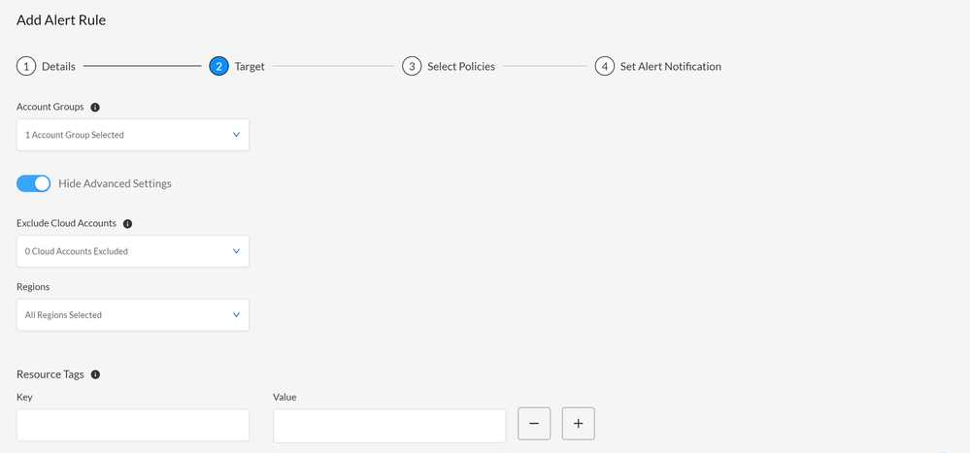Viewport: 970px width, 453px height.
Task: Click the step 4 circle icon
Action: tap(605, 67)
